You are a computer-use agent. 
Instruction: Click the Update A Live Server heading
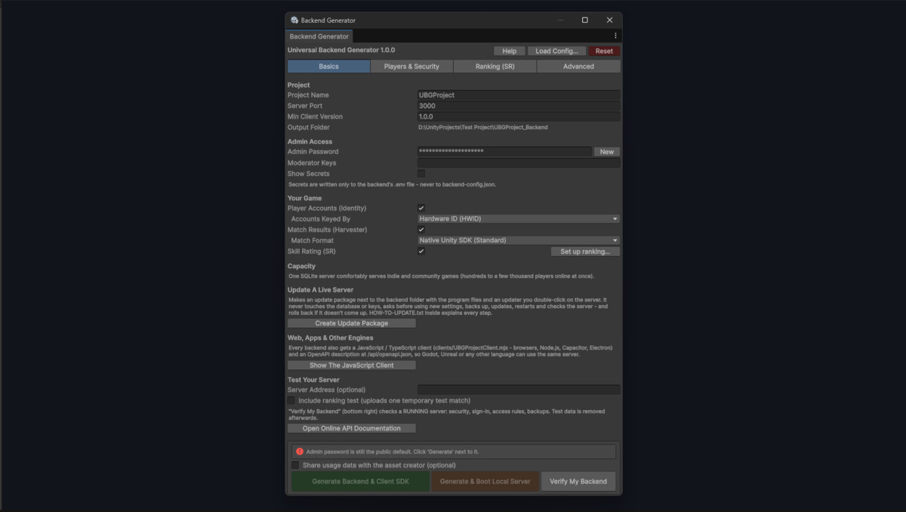[320, 290]
